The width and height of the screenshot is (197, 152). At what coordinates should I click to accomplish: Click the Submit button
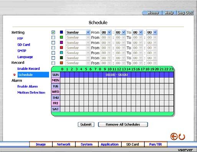[86, 125]
